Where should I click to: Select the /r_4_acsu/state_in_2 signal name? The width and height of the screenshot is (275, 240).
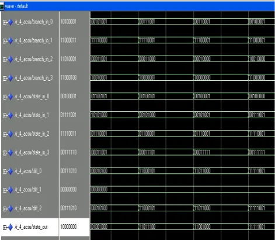coord(32,134)
